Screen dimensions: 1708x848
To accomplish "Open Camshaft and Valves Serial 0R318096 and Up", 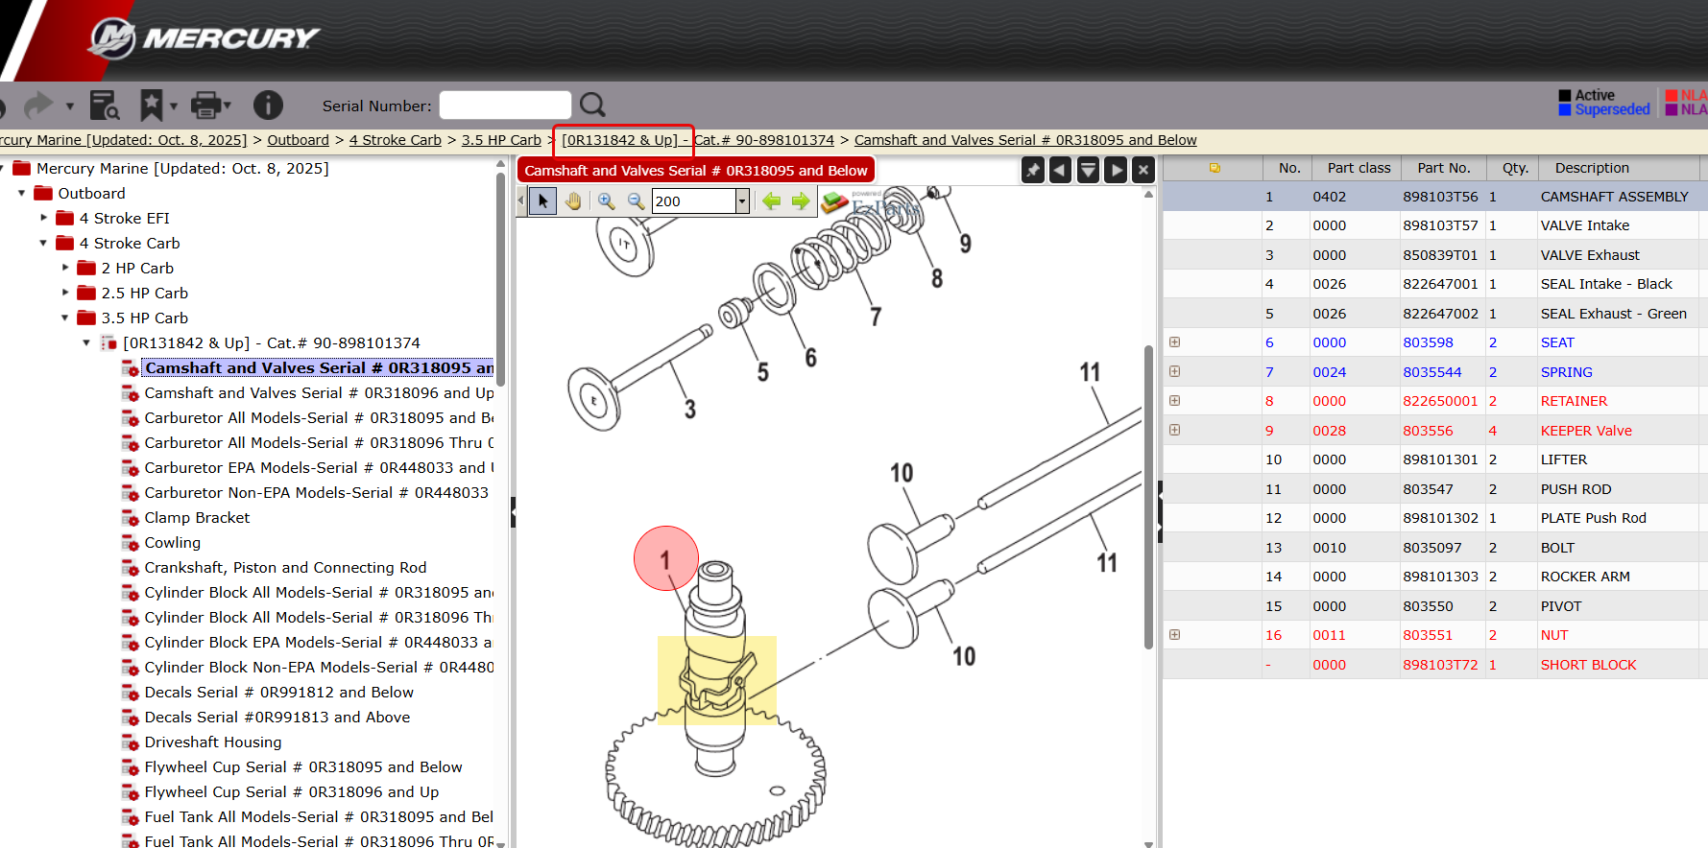I will [319, 392].
